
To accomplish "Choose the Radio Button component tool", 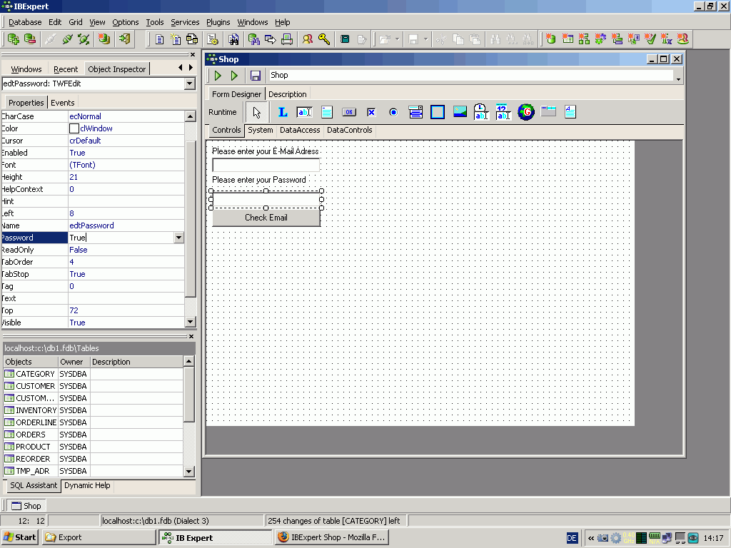I will coord(393,112).
